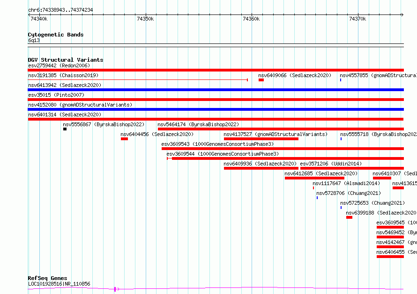
Task: Click the 74340k ruler tick label
Action: [x=39, y=19]
